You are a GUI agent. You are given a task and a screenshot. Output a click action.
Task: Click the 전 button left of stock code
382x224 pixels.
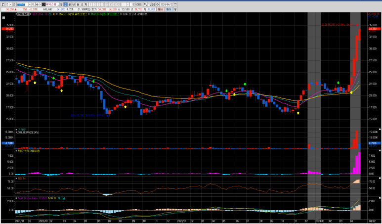[x=14, y=4]
